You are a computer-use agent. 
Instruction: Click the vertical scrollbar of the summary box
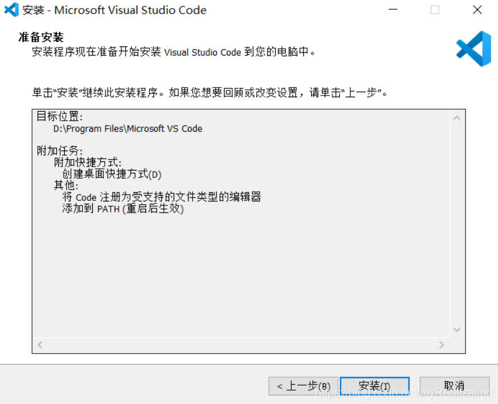coord(457,223)
